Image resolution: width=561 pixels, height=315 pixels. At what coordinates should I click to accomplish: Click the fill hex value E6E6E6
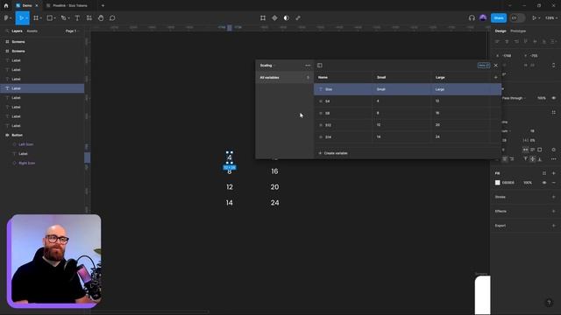(x=508, y=183)
